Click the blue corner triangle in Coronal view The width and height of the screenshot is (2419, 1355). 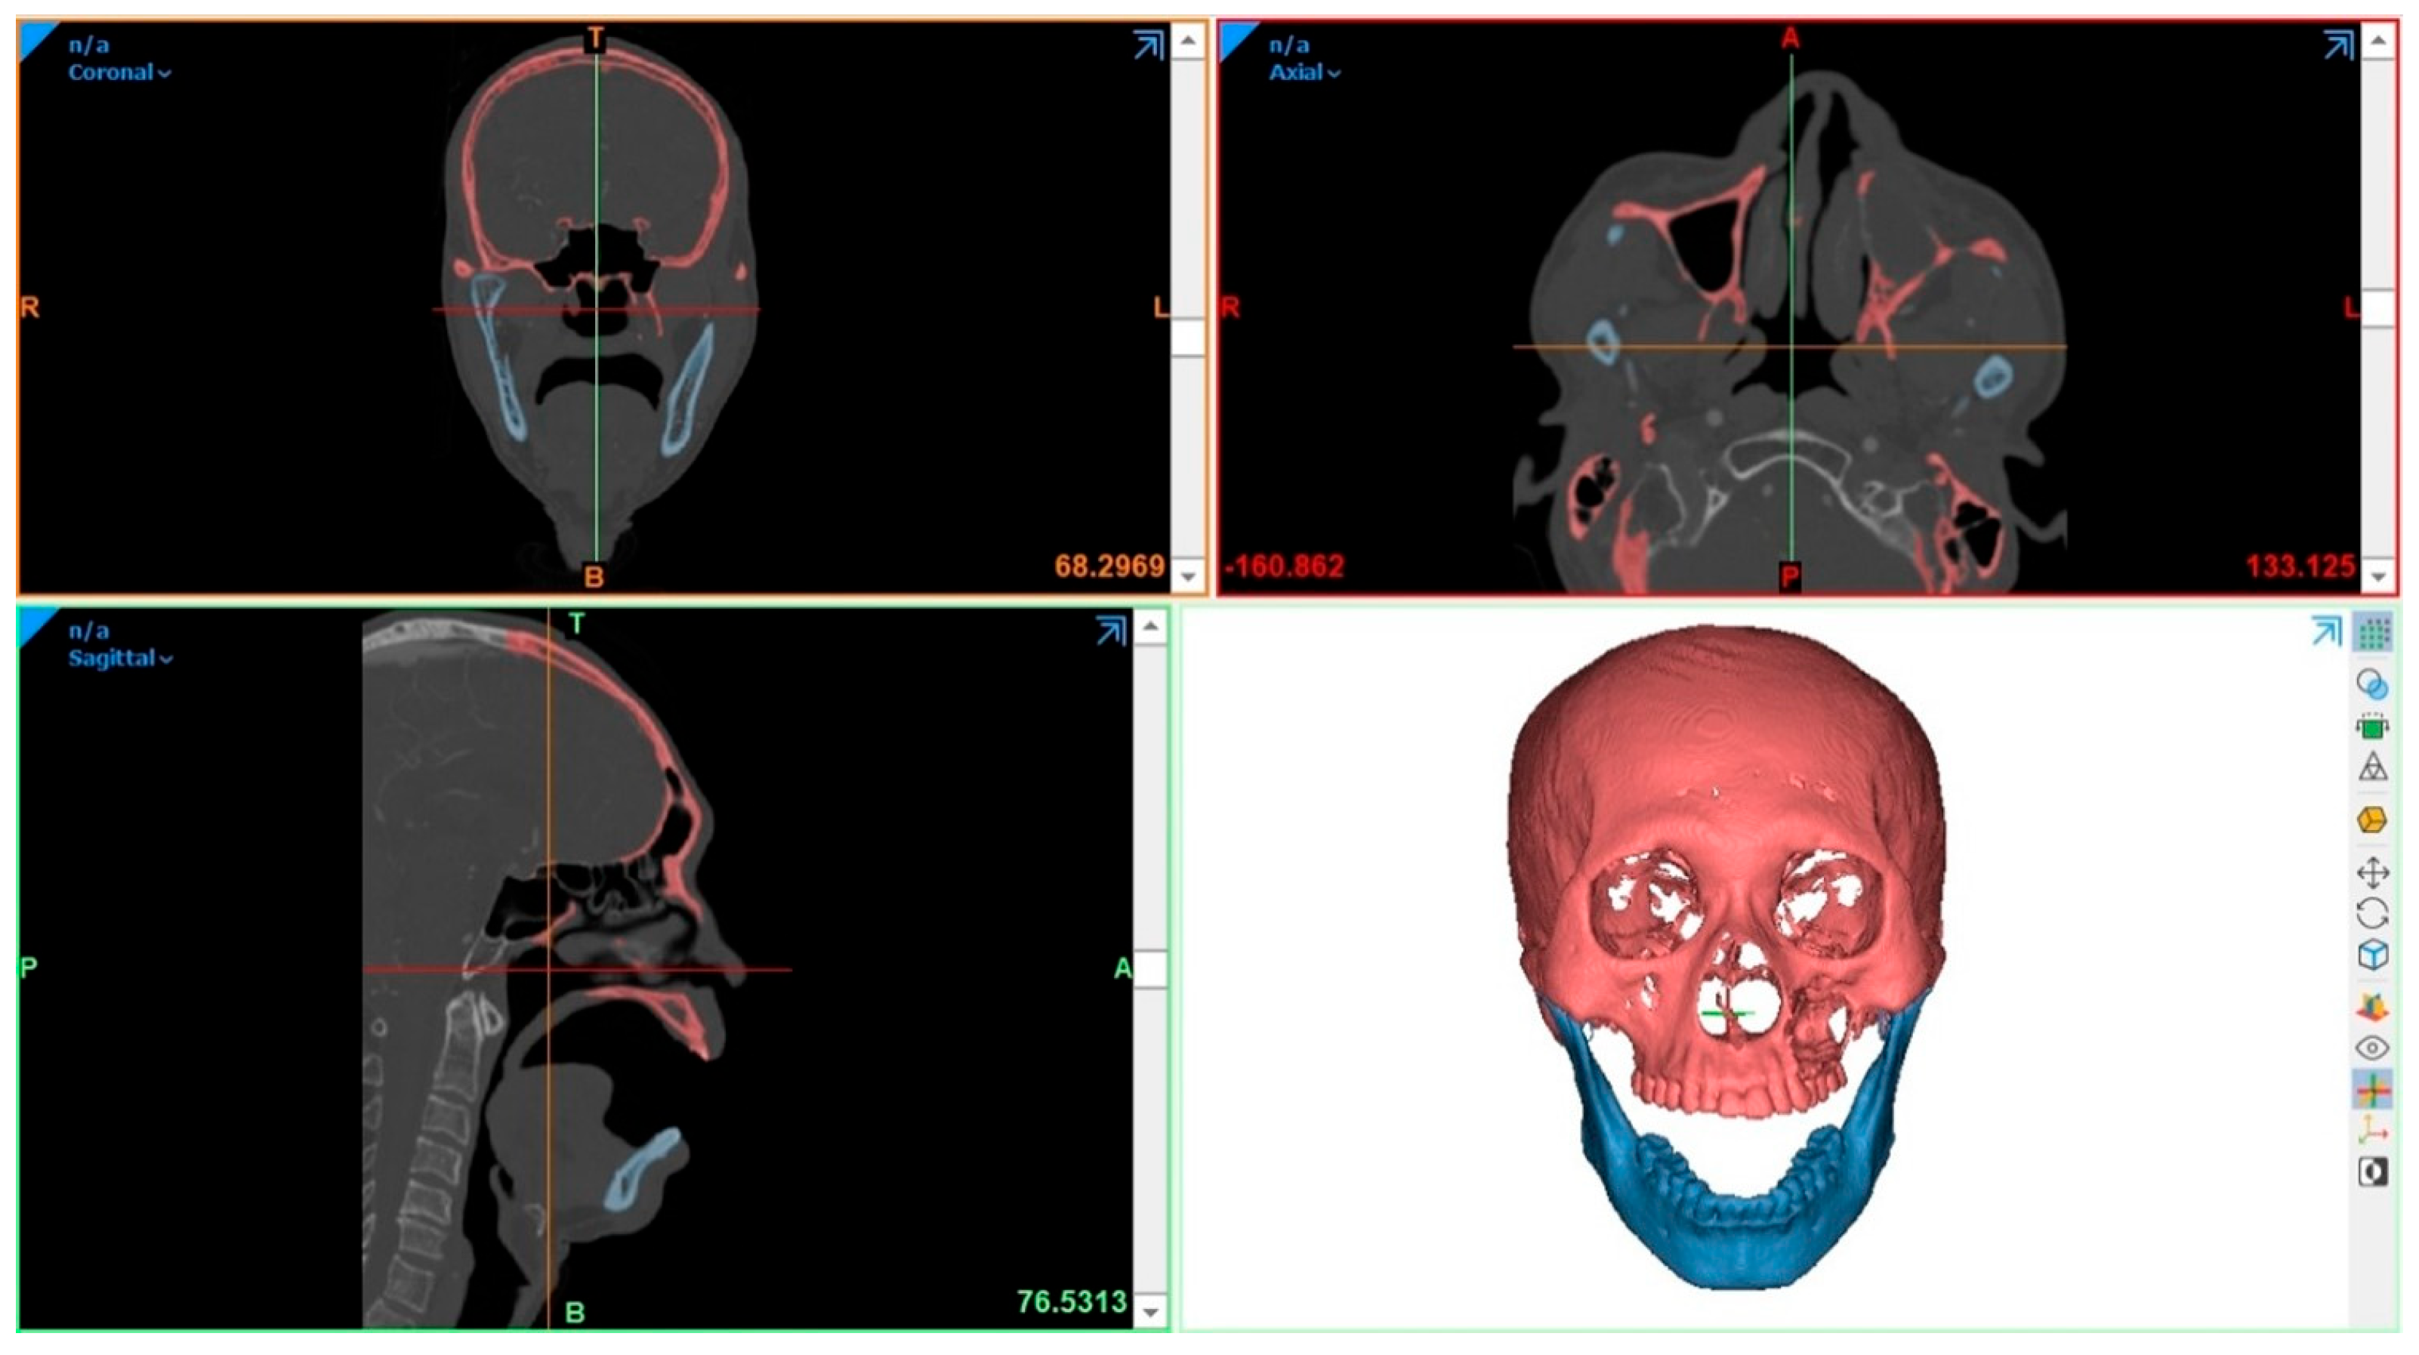pyautogui.click(x=35, y=38)
